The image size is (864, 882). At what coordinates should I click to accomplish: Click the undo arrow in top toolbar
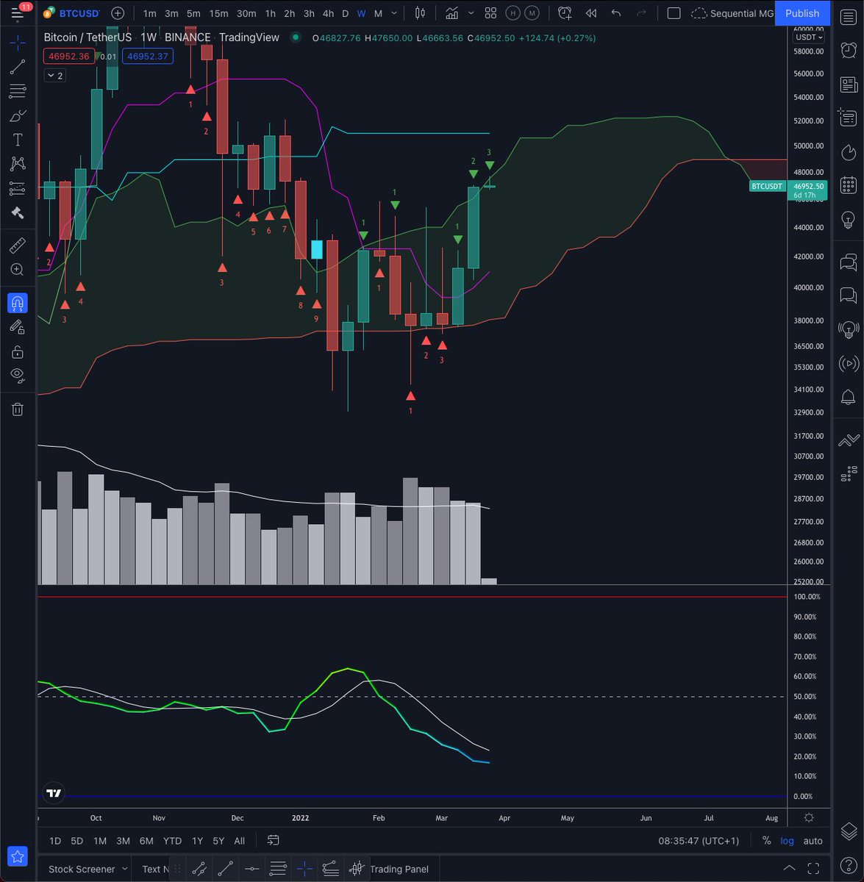tap(616, 13)
